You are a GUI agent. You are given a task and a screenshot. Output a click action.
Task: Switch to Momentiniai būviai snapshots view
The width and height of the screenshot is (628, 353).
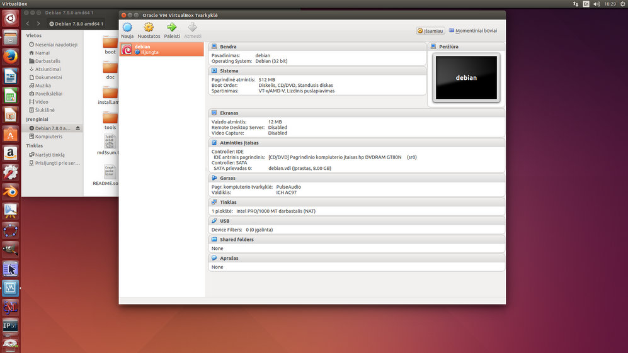tap(472, 30)
